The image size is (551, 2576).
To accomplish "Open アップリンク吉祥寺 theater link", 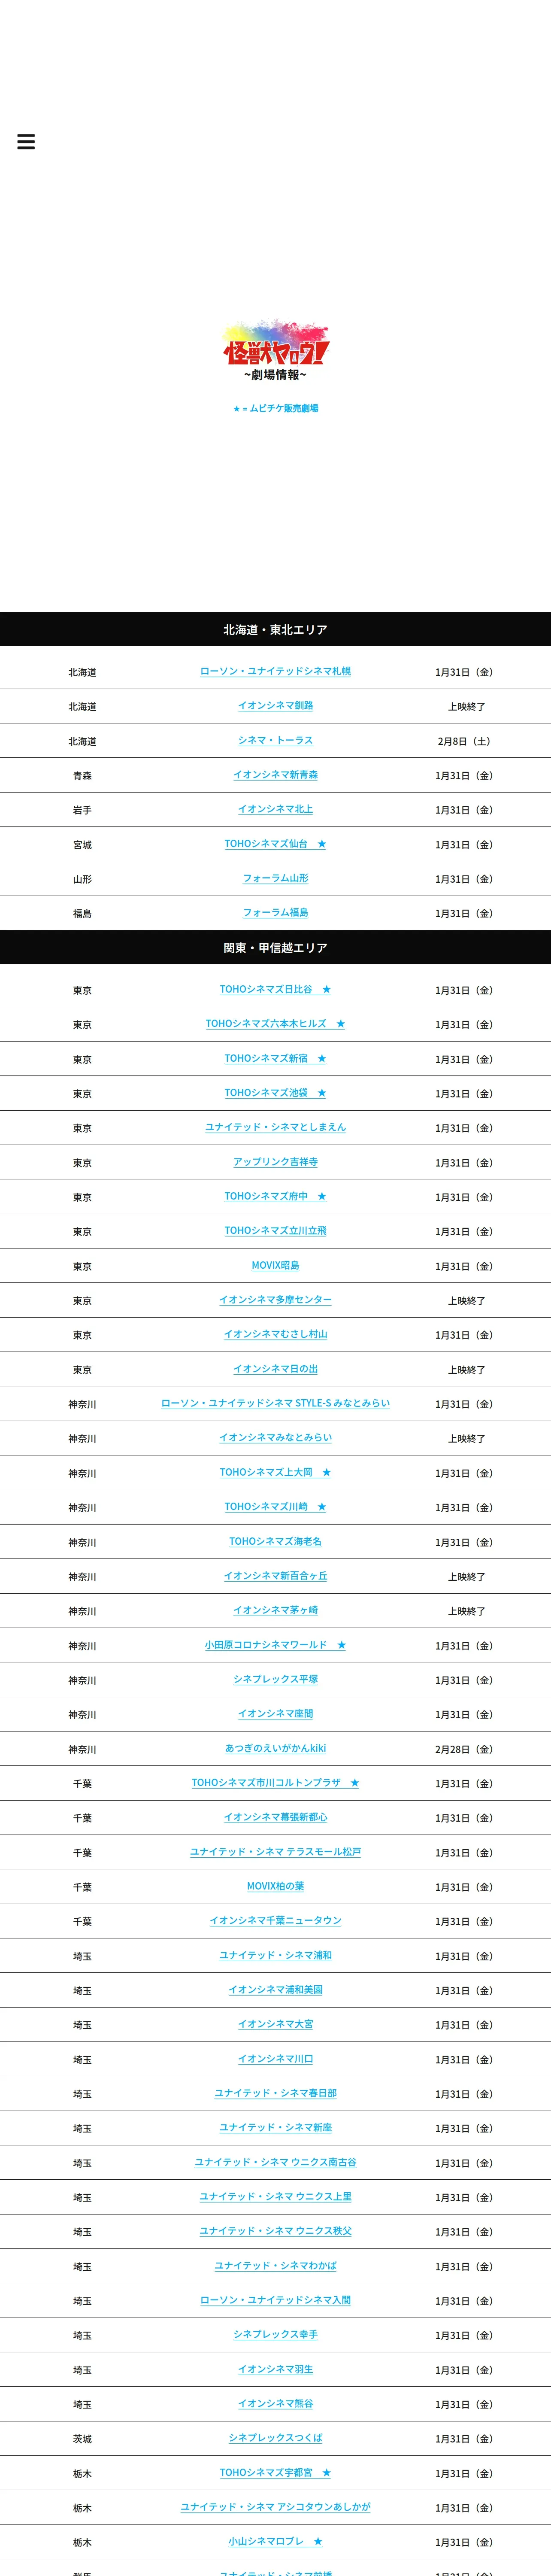I will [275, 1162].
